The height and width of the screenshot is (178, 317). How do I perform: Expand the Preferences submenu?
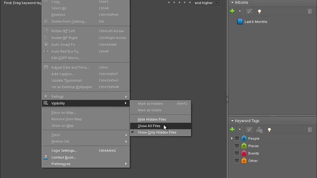pyautogui.click(x=86, y=164)
